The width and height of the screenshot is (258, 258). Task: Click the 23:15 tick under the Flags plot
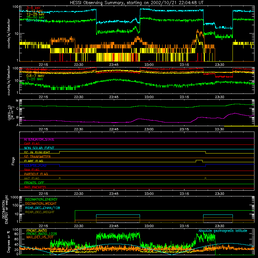point(184,194)
